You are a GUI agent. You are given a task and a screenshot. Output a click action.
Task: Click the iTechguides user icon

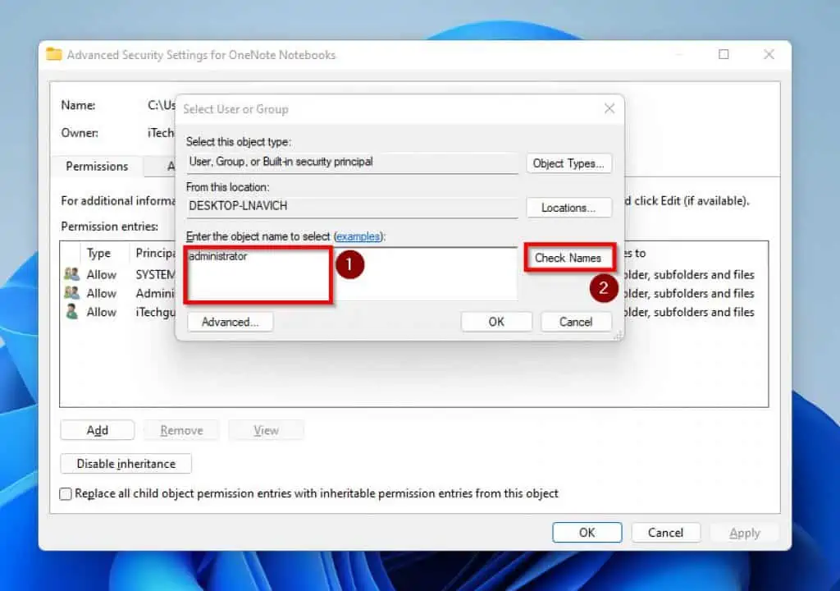71,312
